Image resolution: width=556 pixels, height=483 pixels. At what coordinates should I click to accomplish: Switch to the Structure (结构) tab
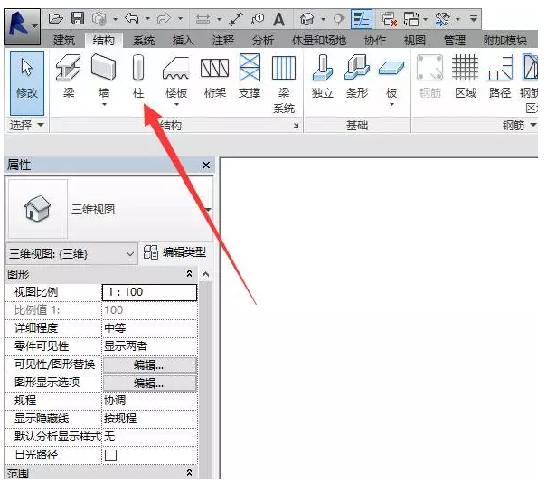(104, 41)
